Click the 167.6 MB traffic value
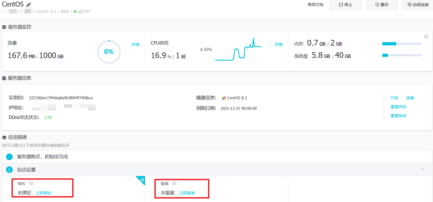Screen dimensions: 433x202 21,56
